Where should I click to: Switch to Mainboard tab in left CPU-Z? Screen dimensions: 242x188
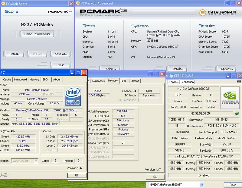point(20,80)
